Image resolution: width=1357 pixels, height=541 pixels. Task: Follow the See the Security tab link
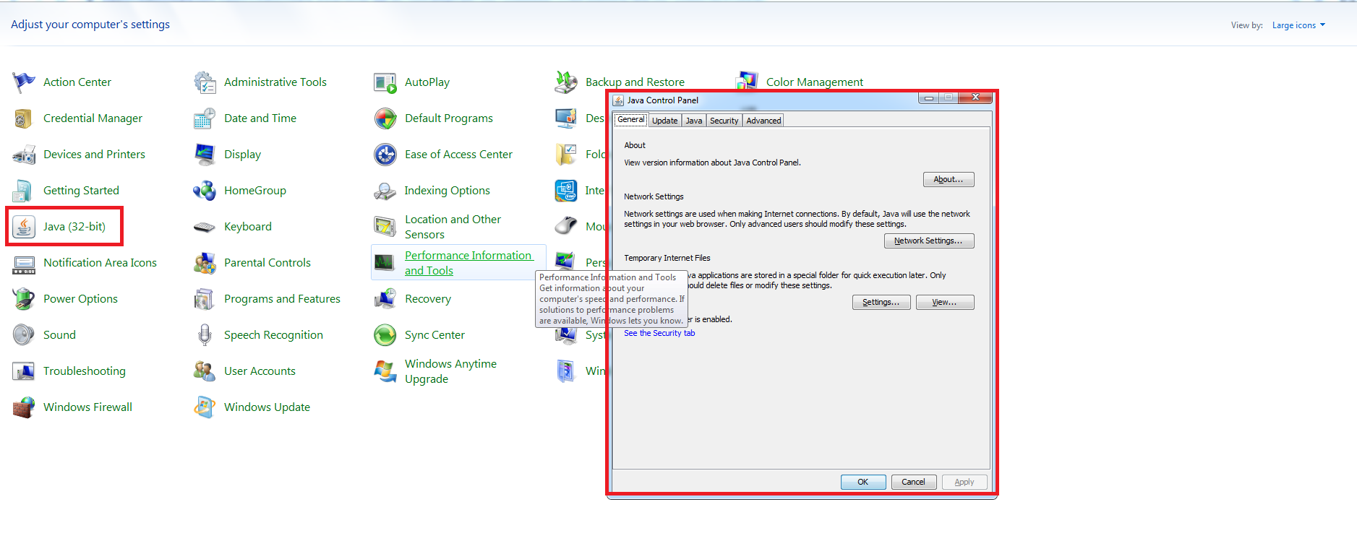pyautogui.click(x=659, y=333)
